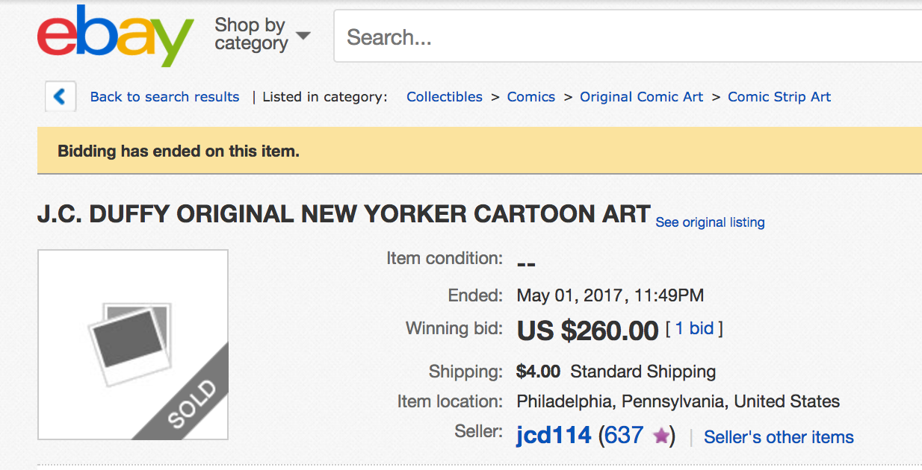Open the sold item photo placeholder
This screenshot has width=922, height=470.
(x=133, y=345)
